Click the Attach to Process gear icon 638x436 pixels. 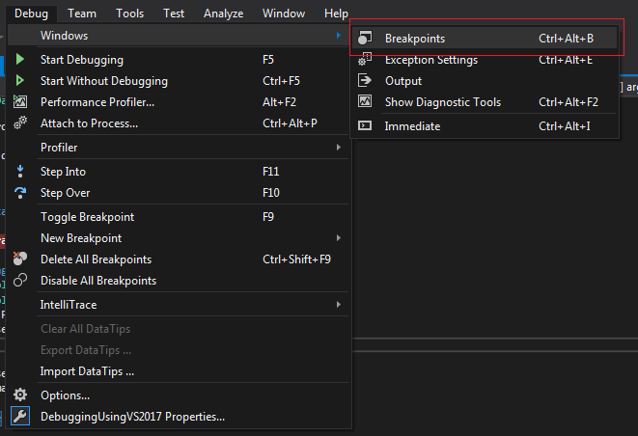[20, 123]
